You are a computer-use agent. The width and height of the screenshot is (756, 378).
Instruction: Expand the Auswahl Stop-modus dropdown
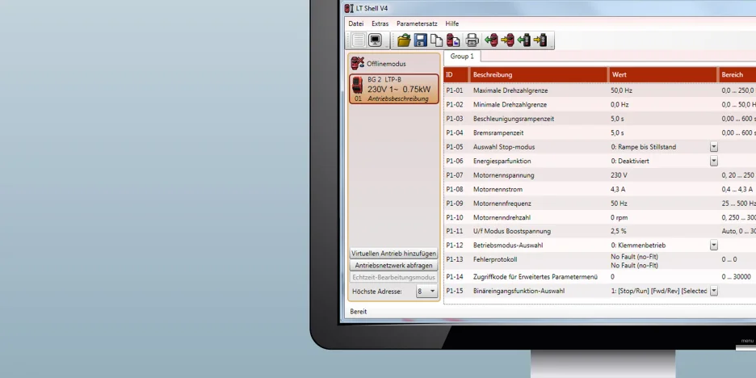[713, 147]
